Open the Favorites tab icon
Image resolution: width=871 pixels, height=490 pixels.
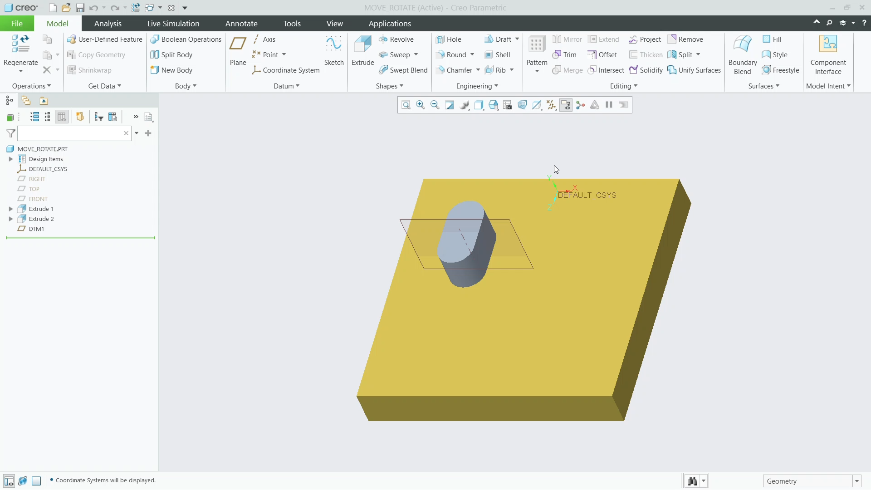coord(44,101)
